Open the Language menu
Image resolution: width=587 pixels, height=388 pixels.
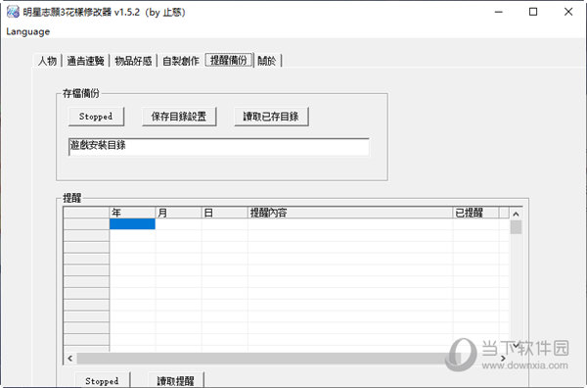pyautogui.click(x=27, y=31)
